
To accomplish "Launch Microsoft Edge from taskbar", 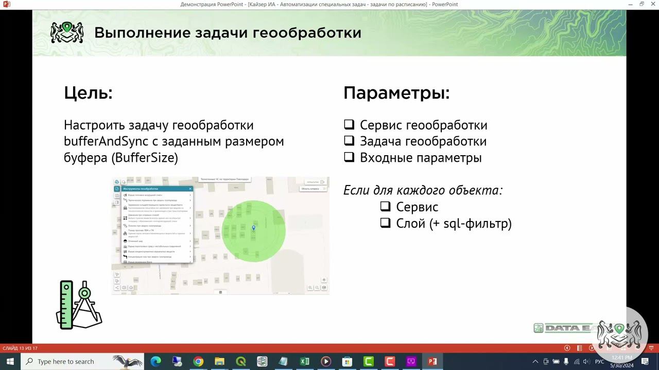I will (155, 361).
